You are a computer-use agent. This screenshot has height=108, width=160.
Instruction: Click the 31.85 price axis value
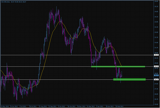(156, 43)
